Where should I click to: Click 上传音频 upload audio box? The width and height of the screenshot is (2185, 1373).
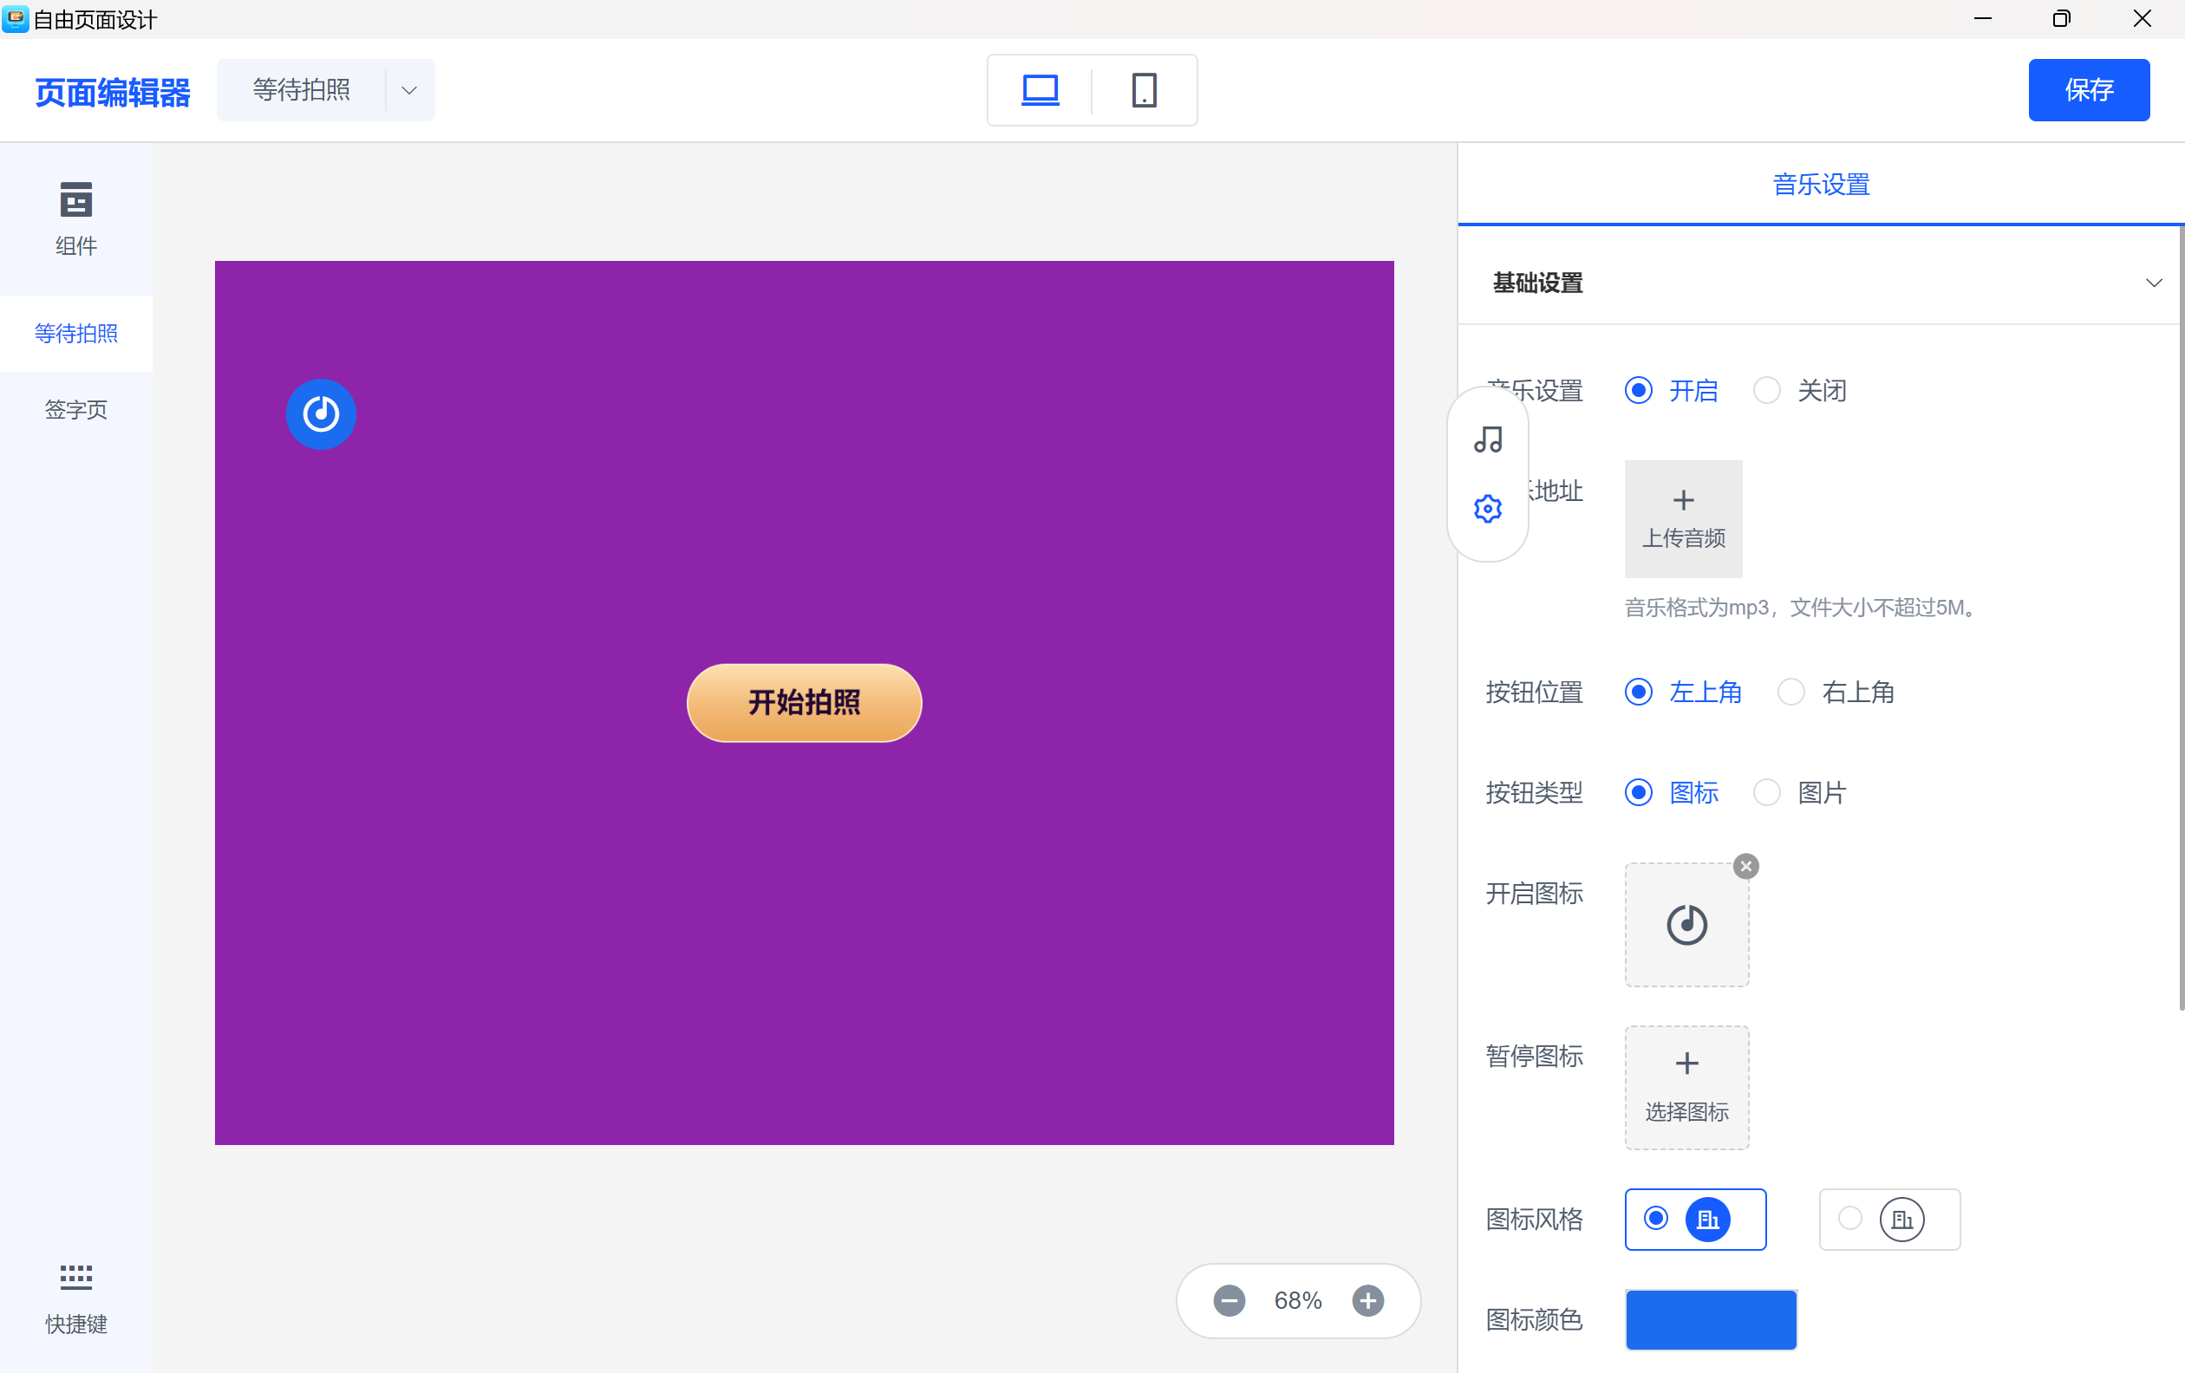pyautogui.click(x=1682, y=518)
